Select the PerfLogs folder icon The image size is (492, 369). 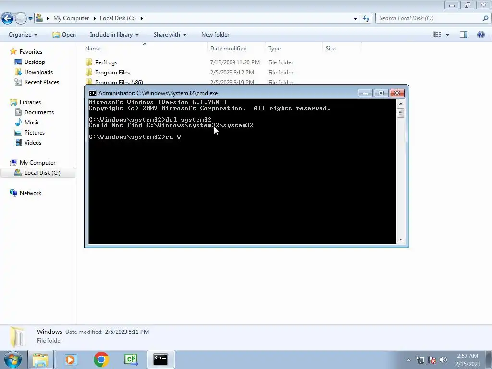coord(89,62)
